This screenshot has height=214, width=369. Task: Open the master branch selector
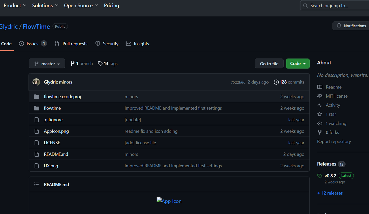[x=47, y=64]
